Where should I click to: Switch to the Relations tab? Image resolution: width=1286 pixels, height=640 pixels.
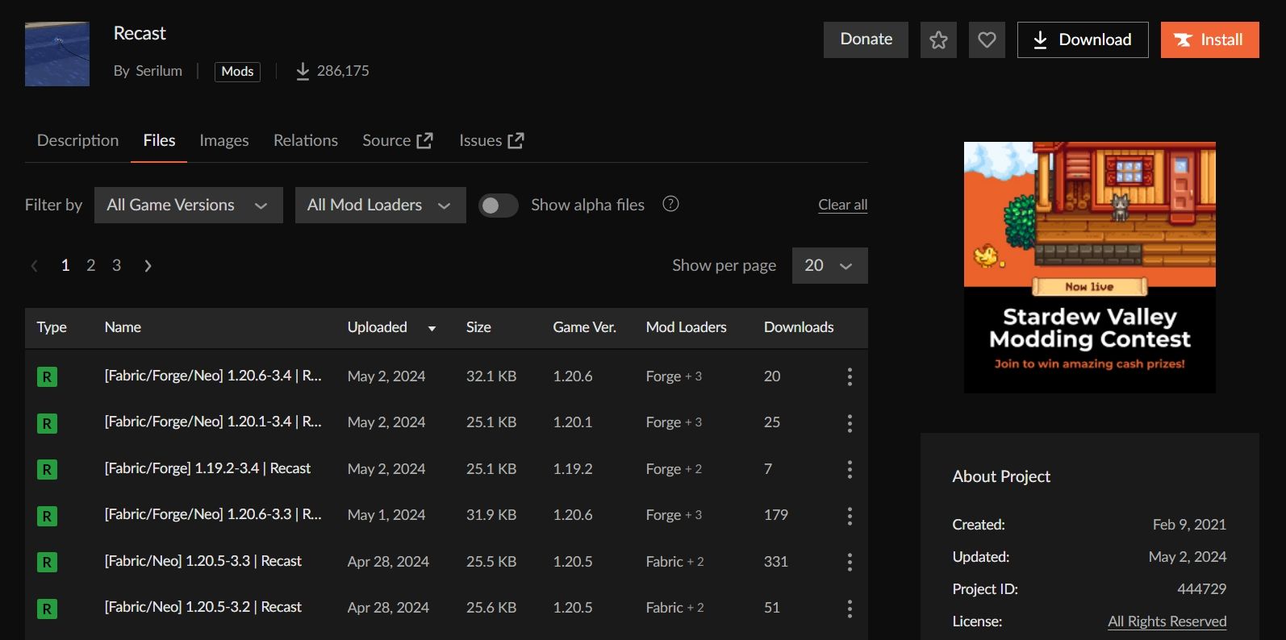[x=305, y=140]
